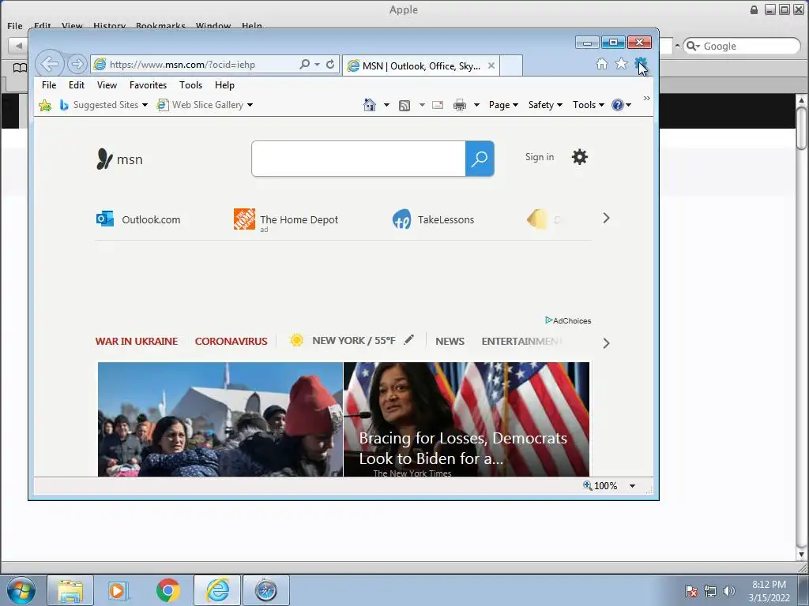
Task: Click the zoom magnifier icon in IE status bar
Action: 587,485
